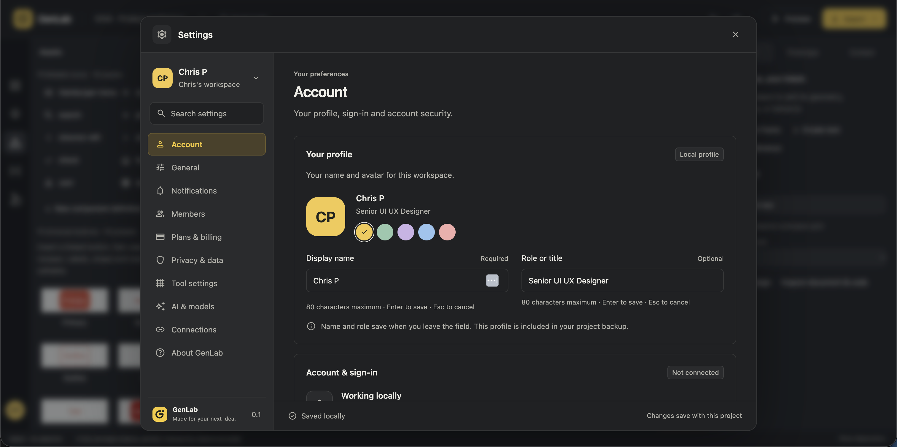Viewport: 897px width, 447px height.
Task: Click the Privacy shield icon
Action: click(160, 260)
